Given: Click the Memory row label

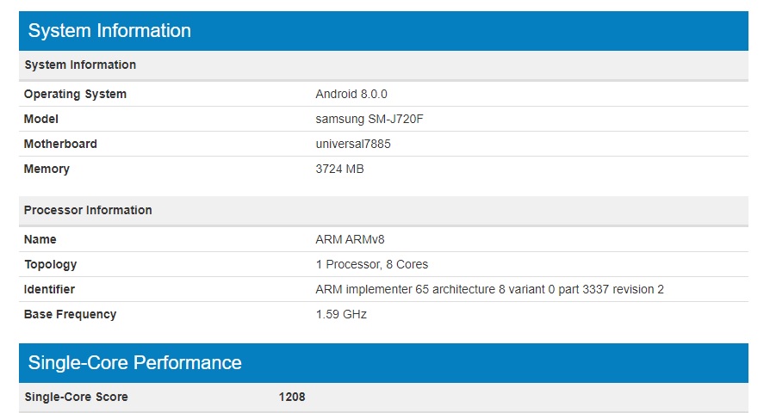Looking at the screenshot, I should (46, 169).
